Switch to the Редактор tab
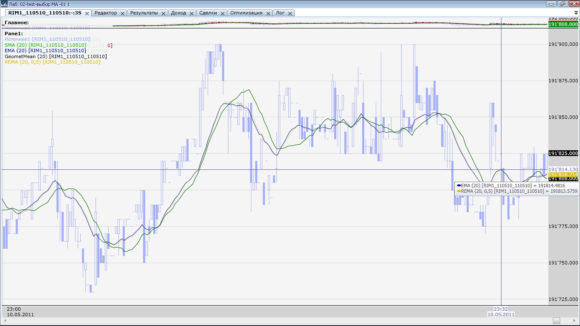This screenshot has width=580, height=326. pyautogui.click(x=106, y=13)
